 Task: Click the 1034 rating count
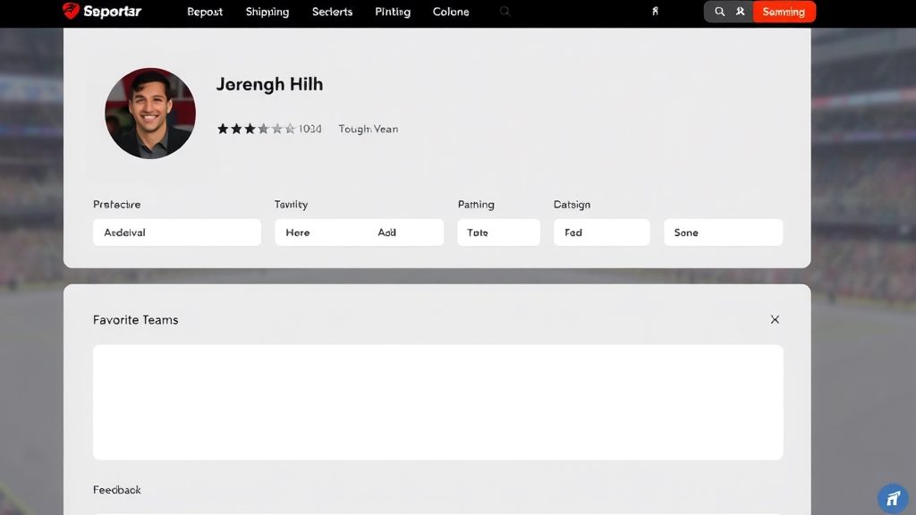click(310, 129)
